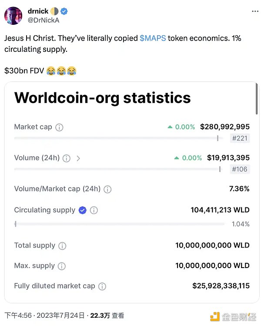
Task: Click the blue verified badge beside Circulating supply
Action: (x=82, y=211)
